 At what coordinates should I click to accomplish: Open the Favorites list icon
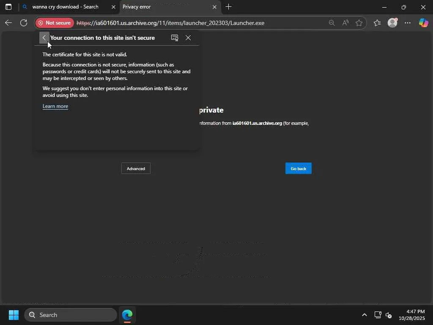[x=377, y=23]
